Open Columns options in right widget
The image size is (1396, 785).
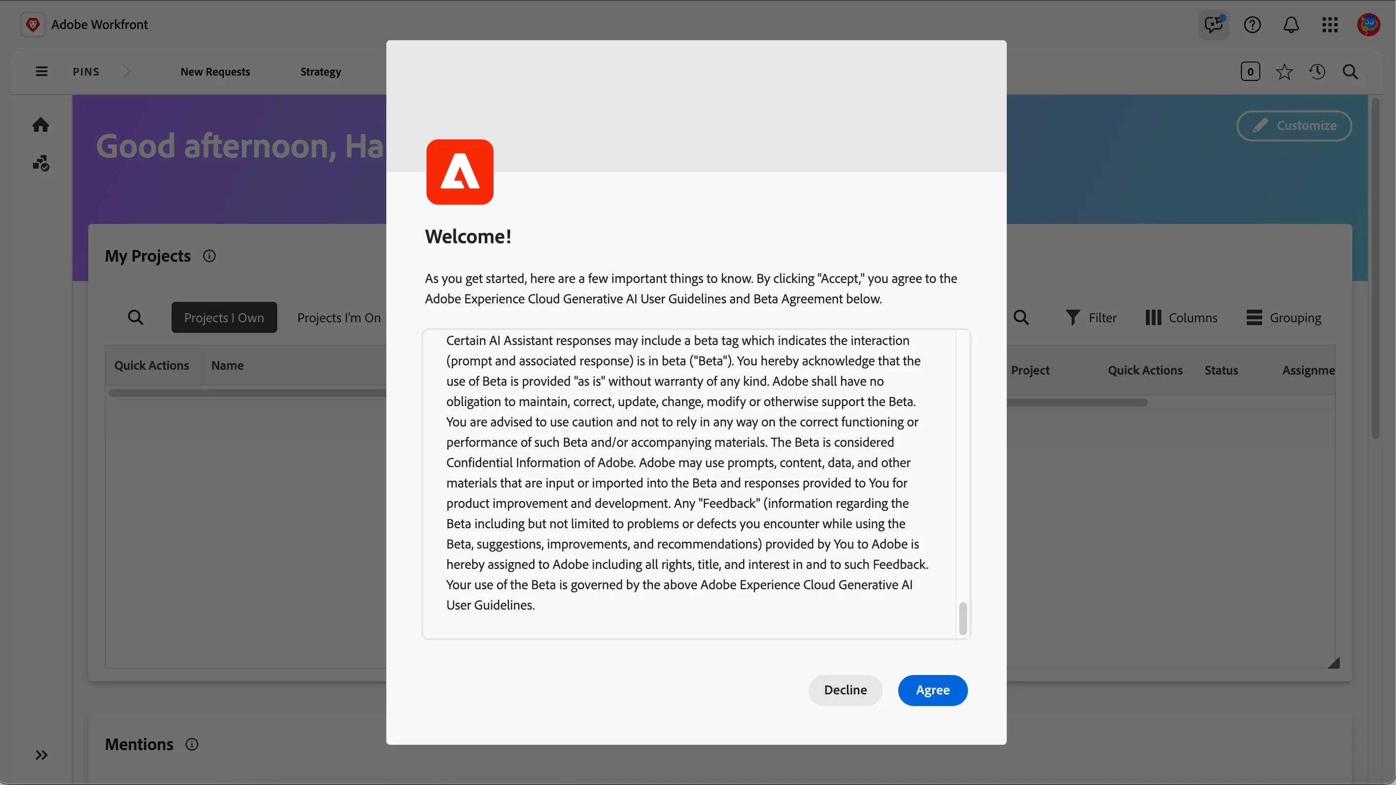click(1181, 317)
